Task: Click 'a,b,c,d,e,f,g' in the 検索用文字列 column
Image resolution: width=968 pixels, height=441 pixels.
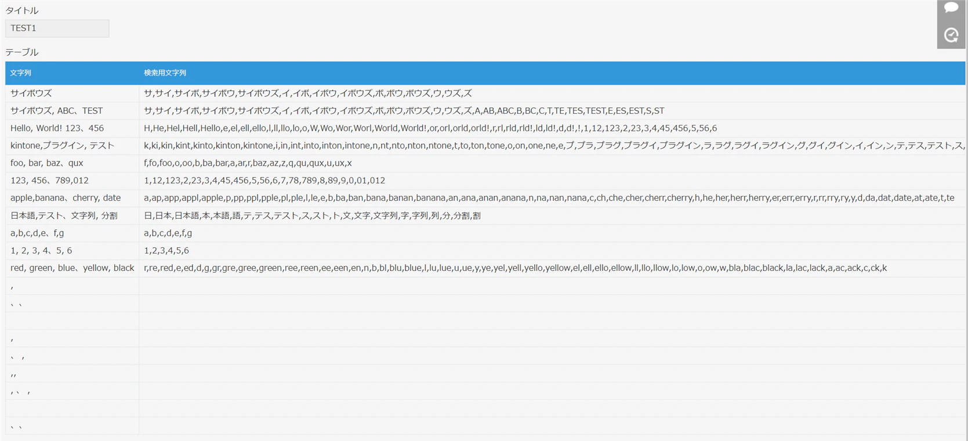Action: pos(168,233)
